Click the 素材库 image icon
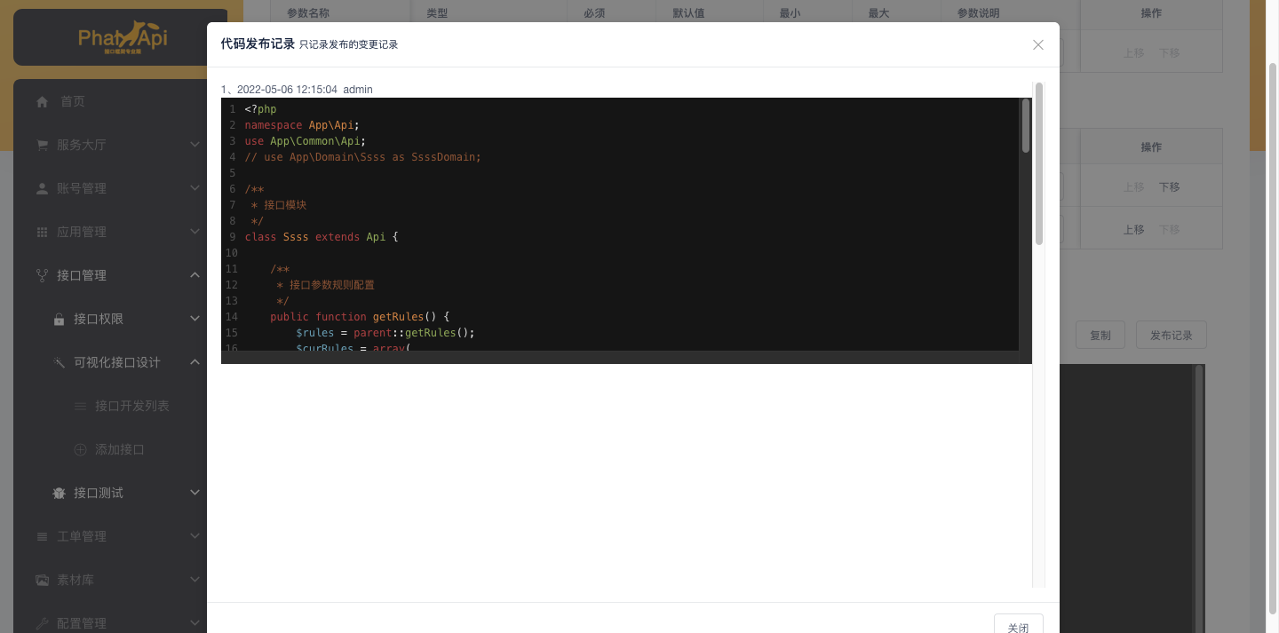 [x=42, y=580]
